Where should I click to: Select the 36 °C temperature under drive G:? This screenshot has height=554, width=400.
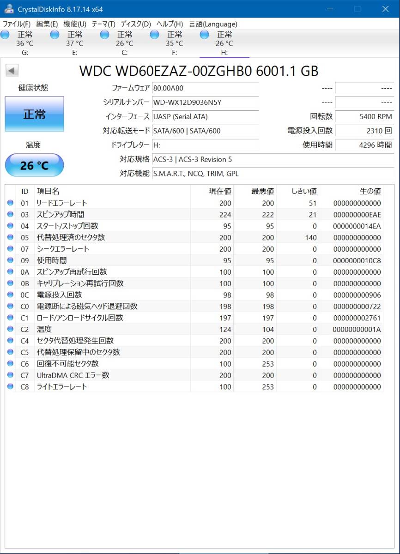25,43
